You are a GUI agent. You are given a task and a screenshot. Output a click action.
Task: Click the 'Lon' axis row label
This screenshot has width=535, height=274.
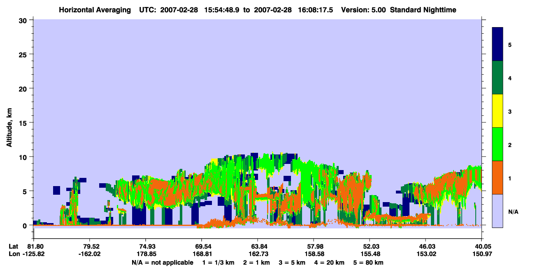(14, 254)
